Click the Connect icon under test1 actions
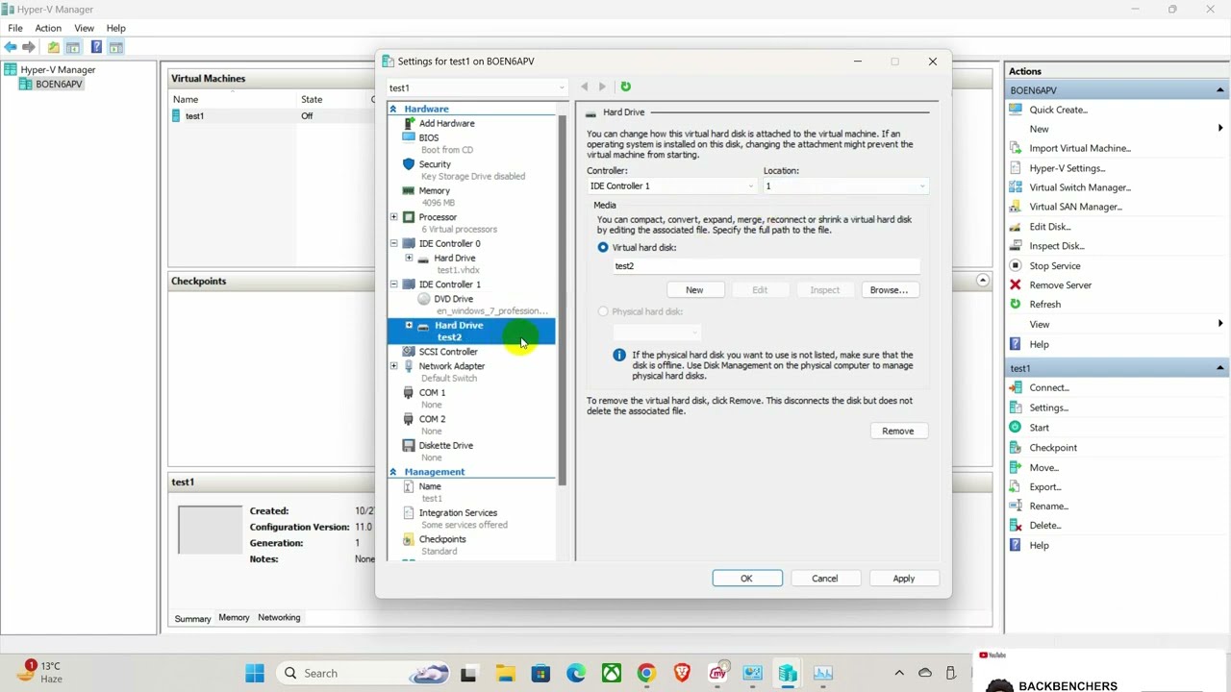The width and height of the screenshot is (1231, 692). point(1016,387)
